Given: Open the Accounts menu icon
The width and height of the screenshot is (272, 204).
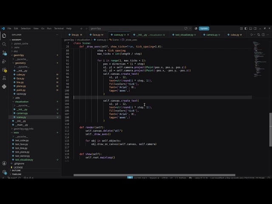Looking at the screenshot, I should pos(4,163).
